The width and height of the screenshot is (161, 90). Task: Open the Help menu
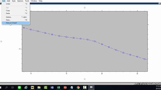(41, 1)
